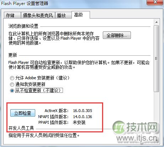Click the PPAPI 未安装 status text
164x147 pixels.
tap(79, 122)
